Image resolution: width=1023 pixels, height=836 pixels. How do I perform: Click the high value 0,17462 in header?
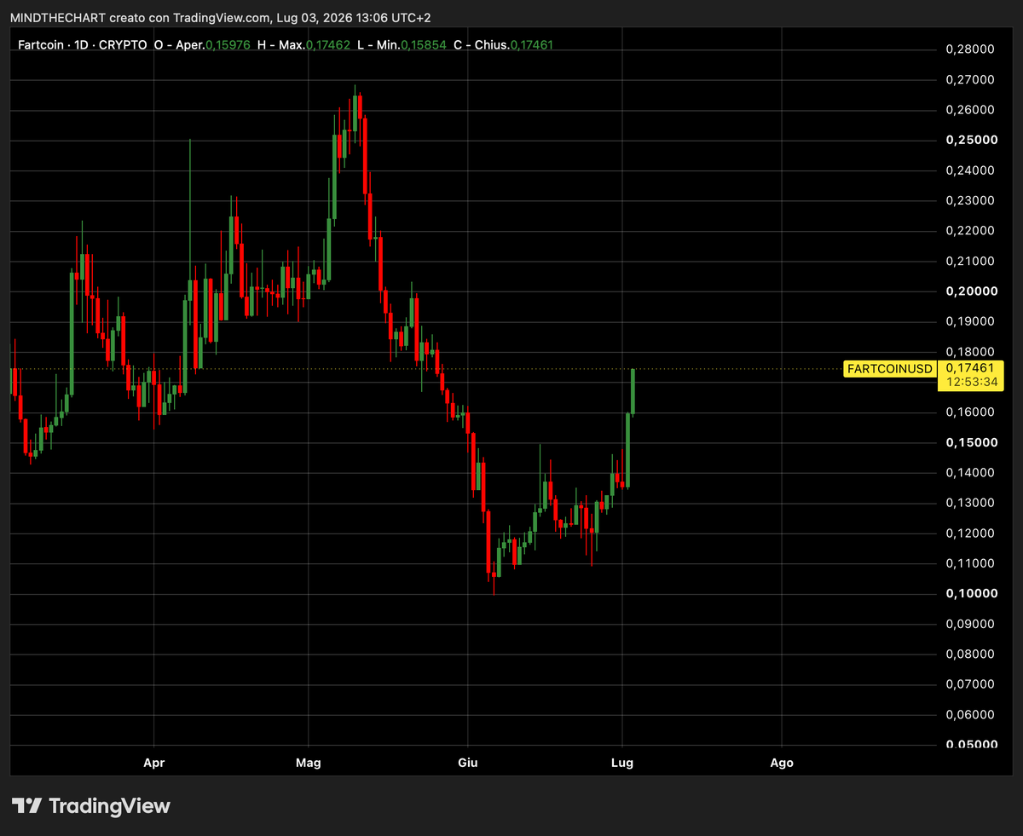pyautogui.click(x=327, y=44)
